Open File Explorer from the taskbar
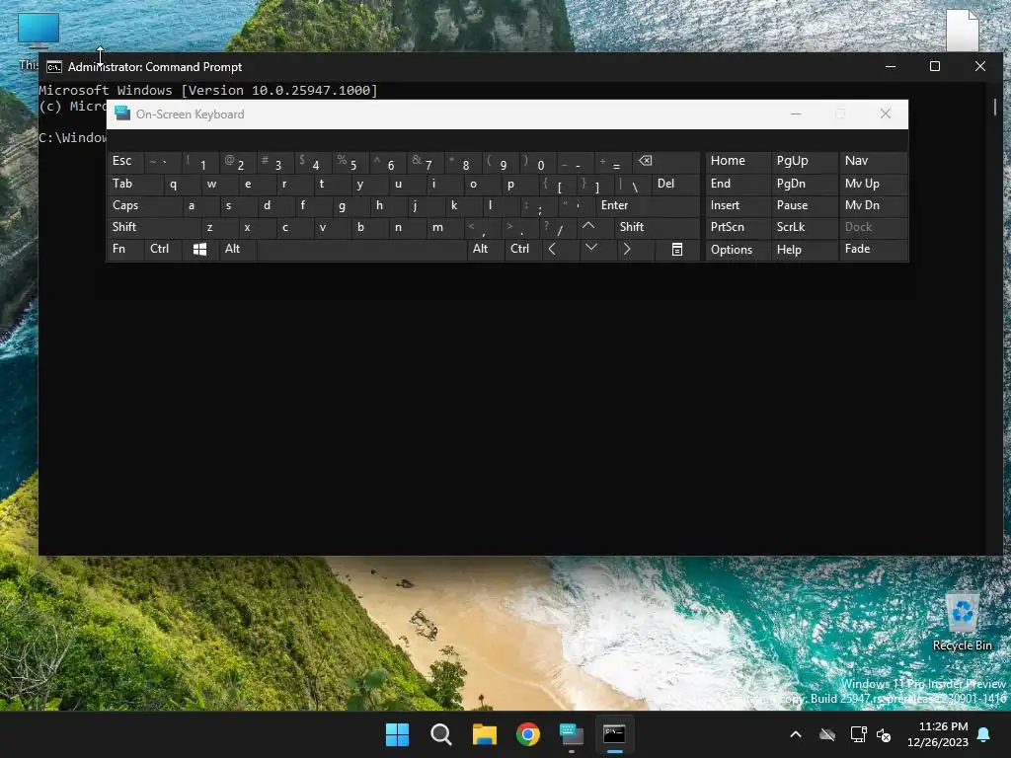This screenshot has height=758, width=1011. tap(484, 734)
